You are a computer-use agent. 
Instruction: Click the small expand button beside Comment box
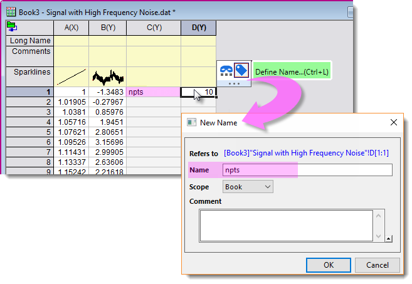(389, 238)
